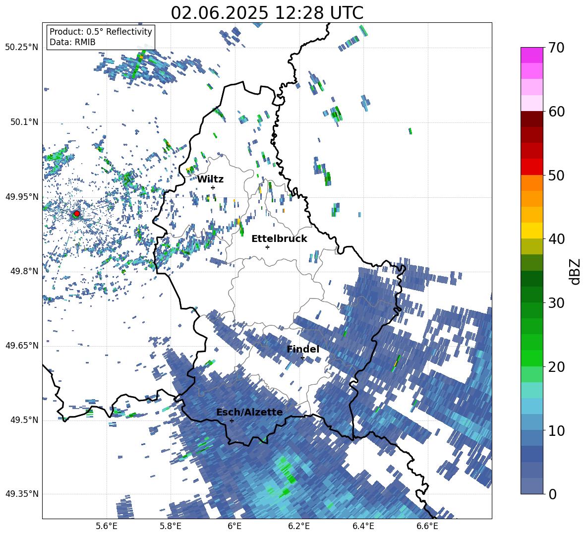Click the 49.35°N latitude label

[22, 494]
